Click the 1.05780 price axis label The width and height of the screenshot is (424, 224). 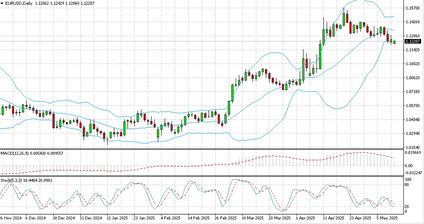[413, 106]
